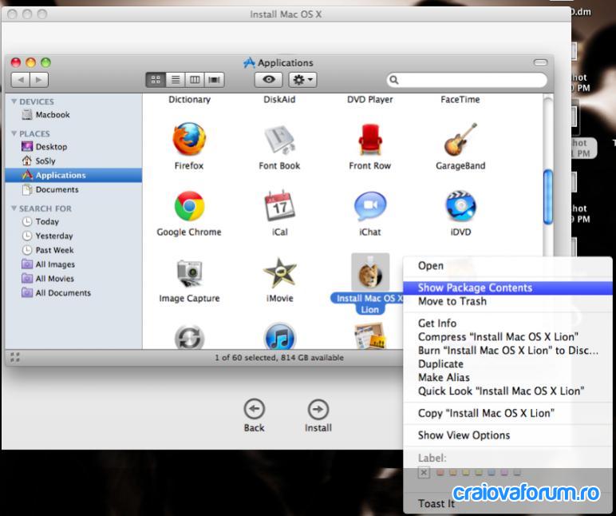
Task: Select the Front Row red chair icon
Action: tap(369, 139)
